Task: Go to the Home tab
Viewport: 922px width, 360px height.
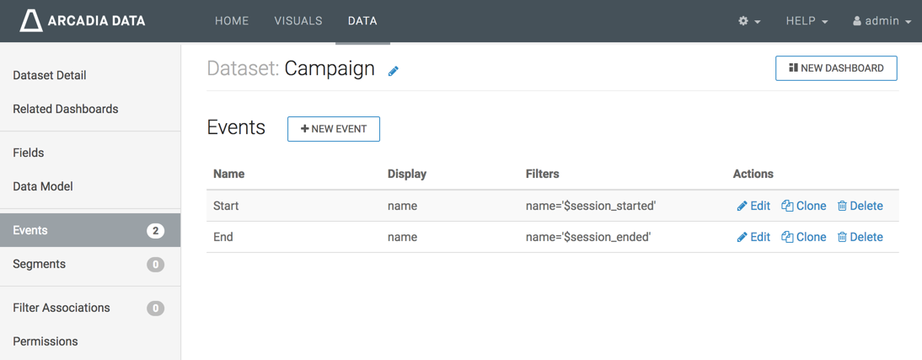Action: click(232, 21)
